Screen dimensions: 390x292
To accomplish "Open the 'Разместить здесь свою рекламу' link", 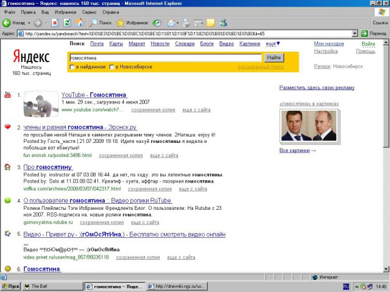I will tap(317, 88).
